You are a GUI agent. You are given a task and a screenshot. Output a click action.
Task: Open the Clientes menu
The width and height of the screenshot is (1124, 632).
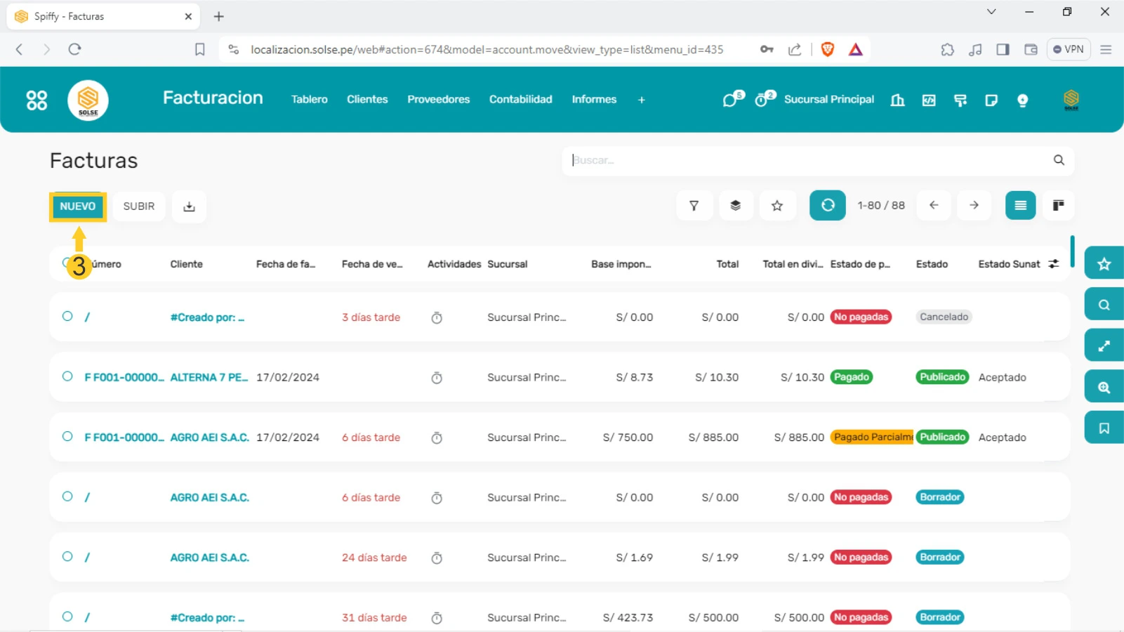[366, 100]
